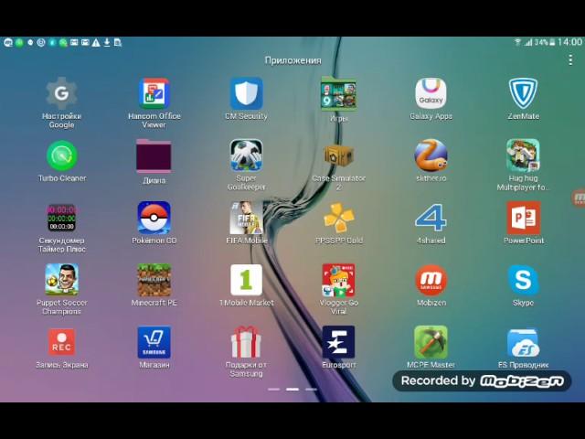The width and height of the screenshot is (585, 439).
Task: Open Секундомер Таймер Плюс stopwatch app
Action: coord(61,218)
